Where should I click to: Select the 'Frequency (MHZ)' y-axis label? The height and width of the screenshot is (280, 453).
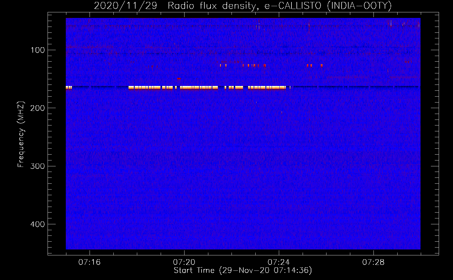pyautogui.click(x=21, y=134)
